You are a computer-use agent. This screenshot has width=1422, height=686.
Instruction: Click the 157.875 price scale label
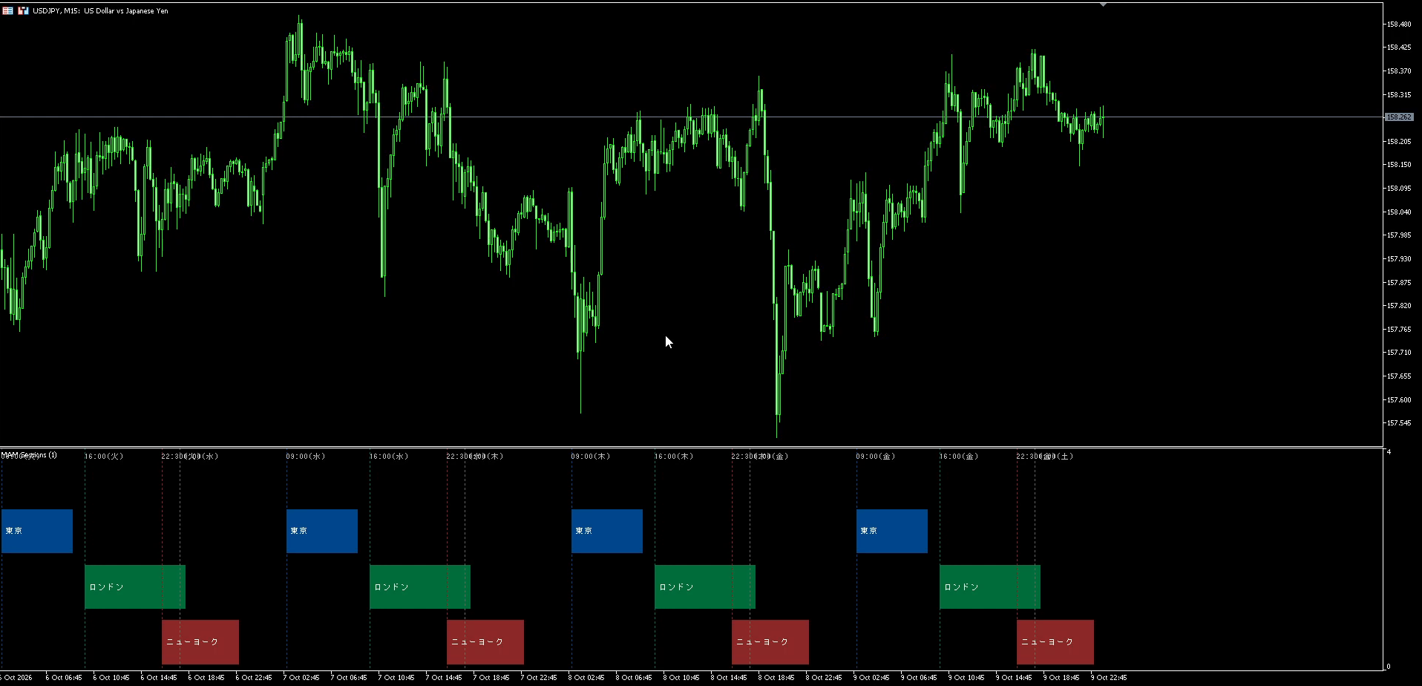click(1399, 283)
